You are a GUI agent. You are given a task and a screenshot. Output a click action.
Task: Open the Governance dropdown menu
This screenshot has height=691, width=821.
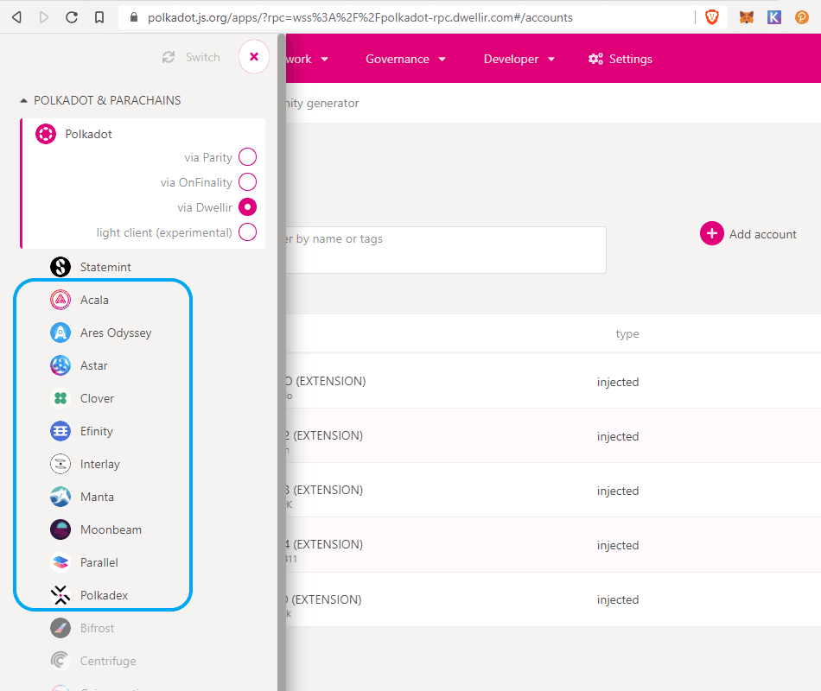[405, 59]
